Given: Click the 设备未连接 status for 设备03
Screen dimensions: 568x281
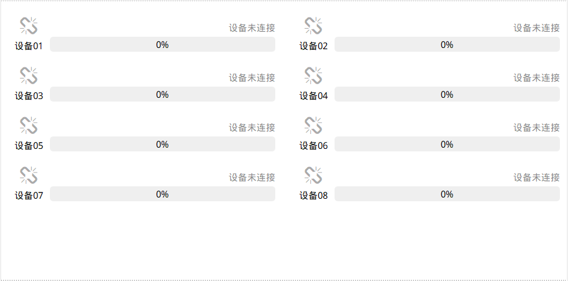Looking at the screenshot, I should pos(252,78).
